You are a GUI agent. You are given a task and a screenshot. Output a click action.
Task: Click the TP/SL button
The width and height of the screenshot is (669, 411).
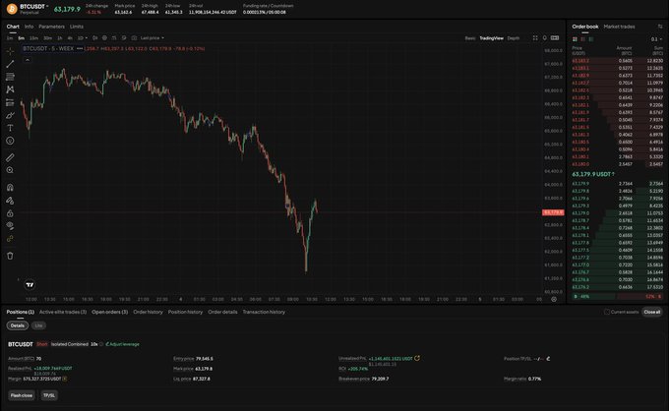pos(49,395)
